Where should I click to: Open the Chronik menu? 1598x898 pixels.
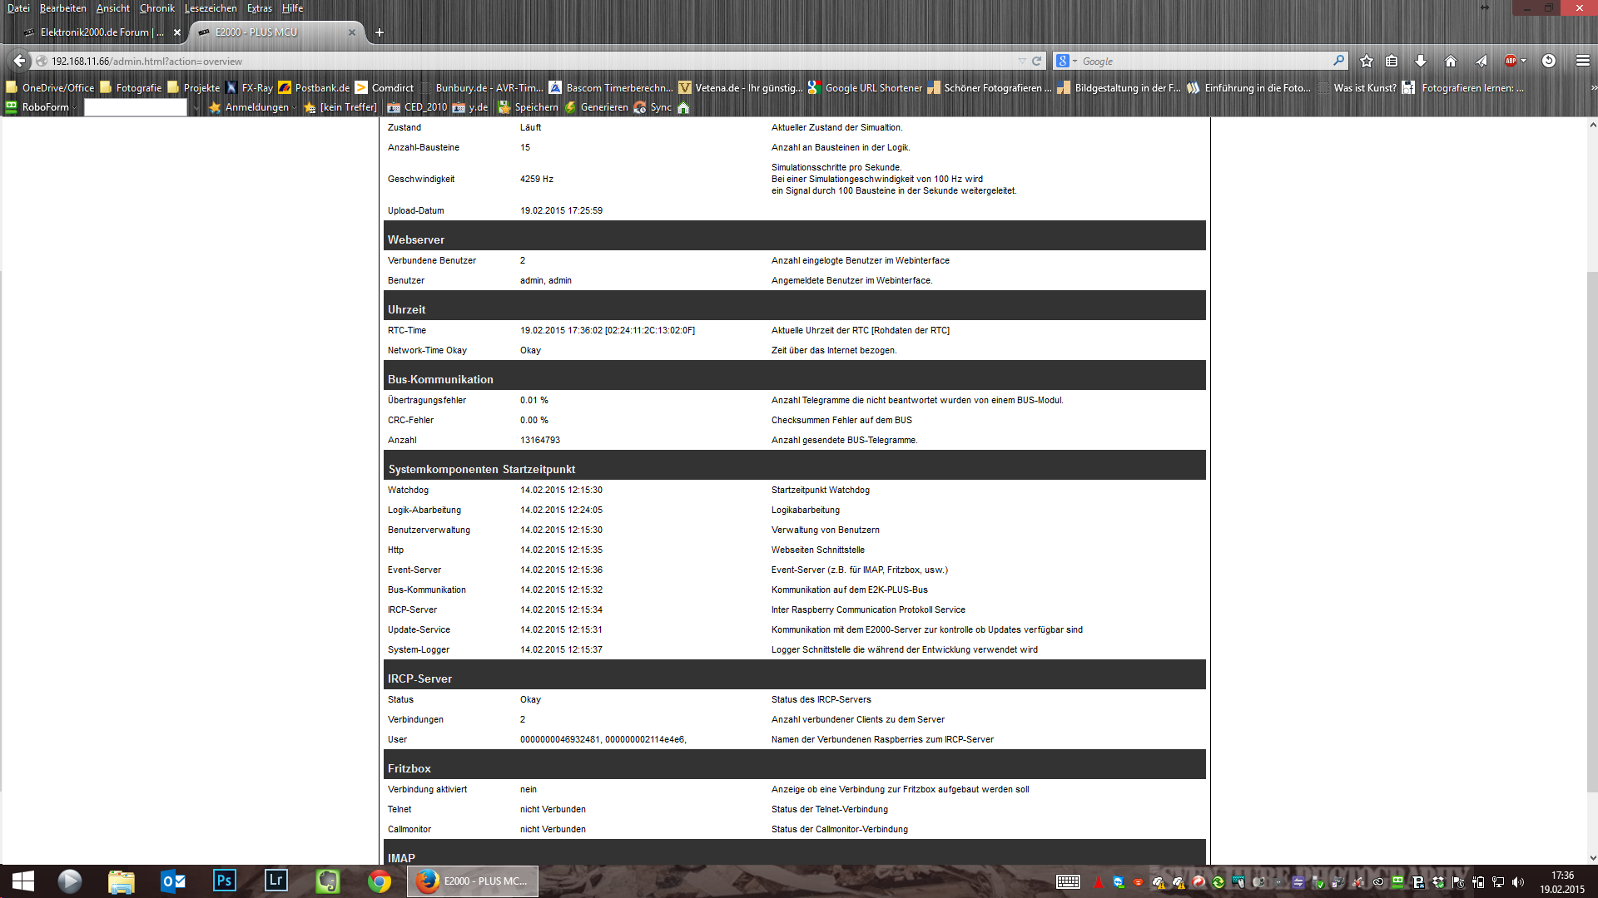click(x=156, y=8)
